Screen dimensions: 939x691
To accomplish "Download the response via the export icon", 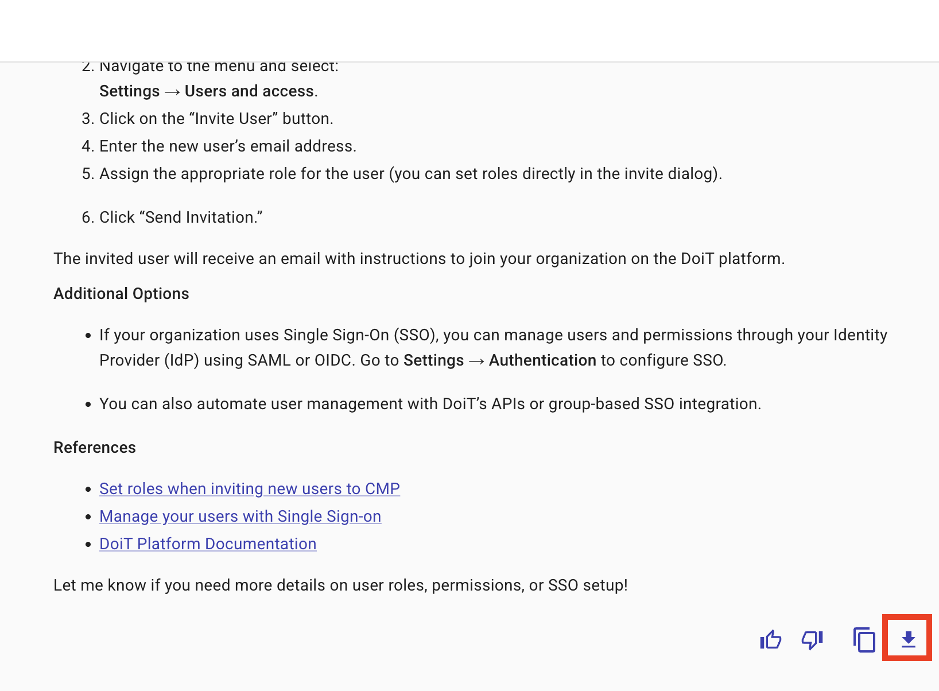I will pos(907,638).
